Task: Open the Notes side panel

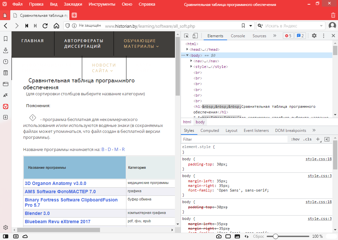Action: click(6, 73)
